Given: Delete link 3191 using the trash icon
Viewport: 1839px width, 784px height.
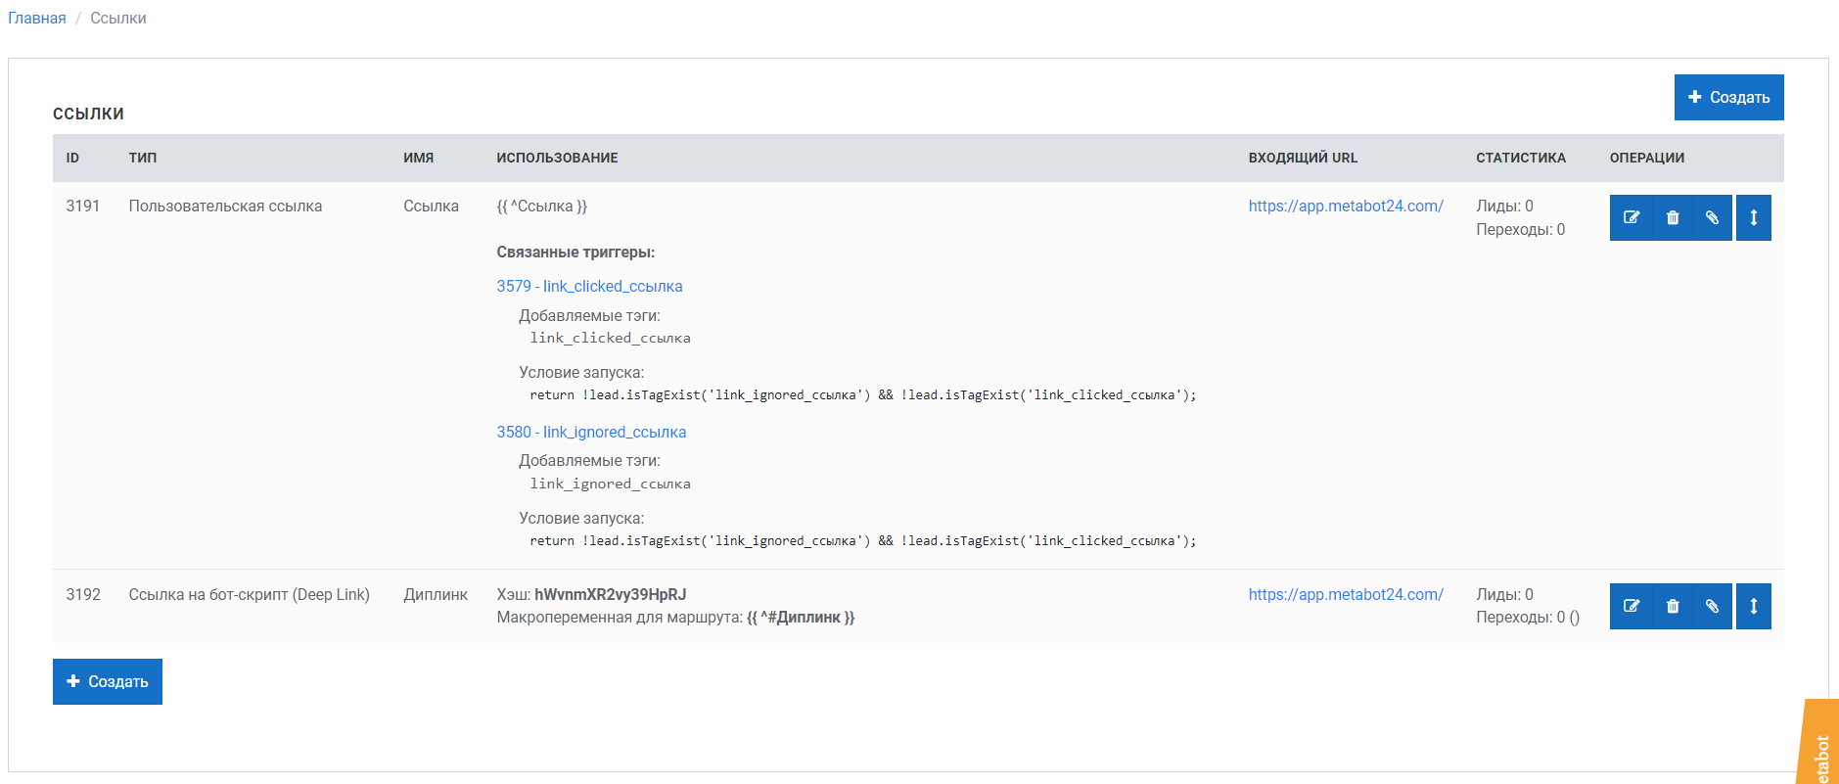Looking at the screenshot, I should point(1673,217).
